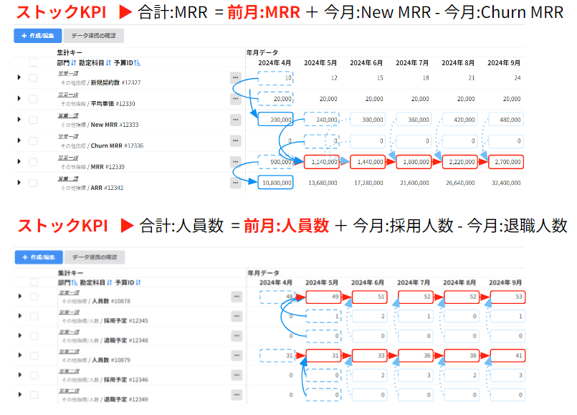Screen dimensions: 577x415
Task: Open the more menu for 人員数 #10879
Action: tap(237, 356)
